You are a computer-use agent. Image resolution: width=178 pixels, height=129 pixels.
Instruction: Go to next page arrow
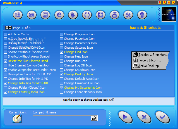[x=10, y=28]
